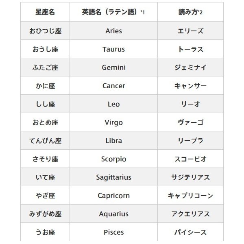Click the Libra cell
Screen dimensions: 244x244
pyautogui.click(x=113, y=140)
